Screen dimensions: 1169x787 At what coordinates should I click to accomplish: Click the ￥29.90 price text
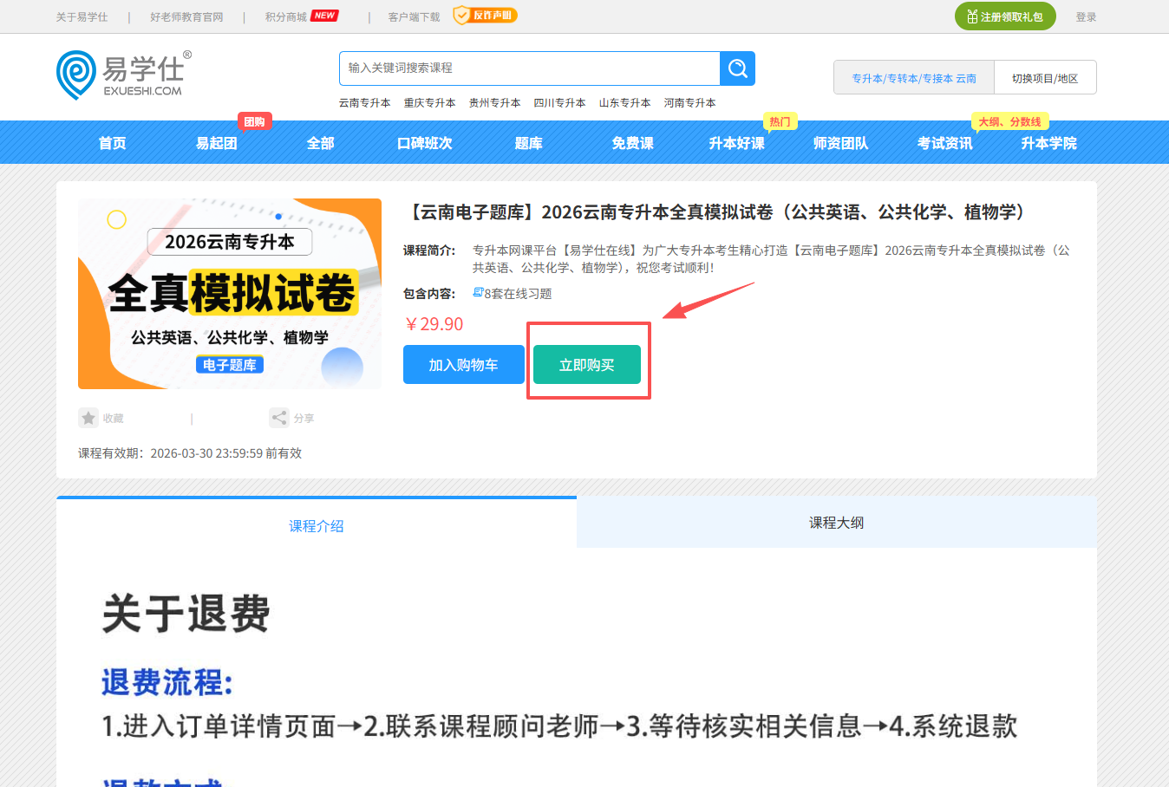click(x=434, y=324)
